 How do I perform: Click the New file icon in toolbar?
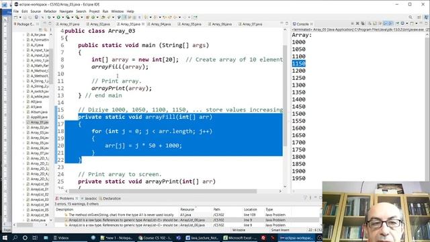point(15,17)
